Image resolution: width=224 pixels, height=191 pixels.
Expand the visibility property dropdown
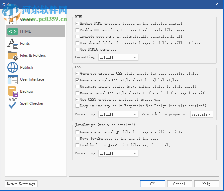tap(202, 114)
